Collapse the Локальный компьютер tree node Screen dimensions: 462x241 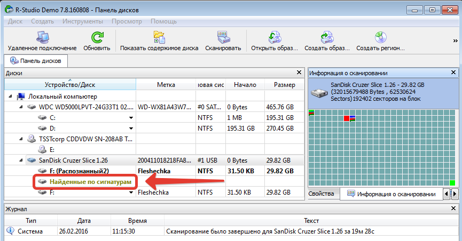(11, 97)
